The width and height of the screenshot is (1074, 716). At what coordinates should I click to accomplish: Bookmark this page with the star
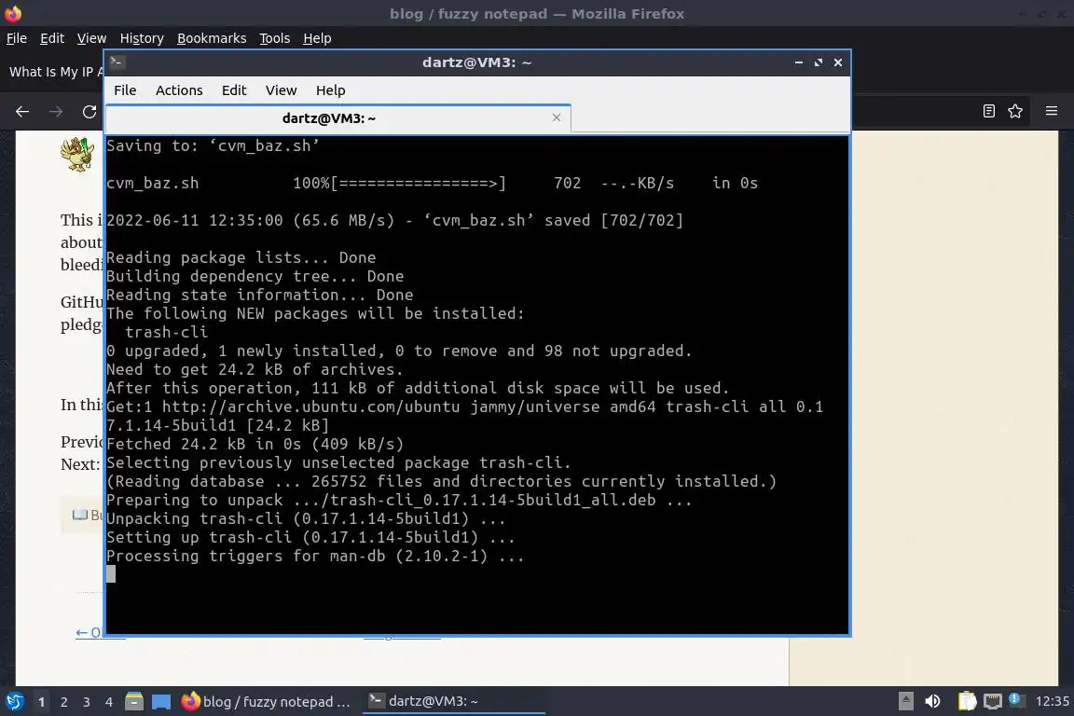(1015, 111)
